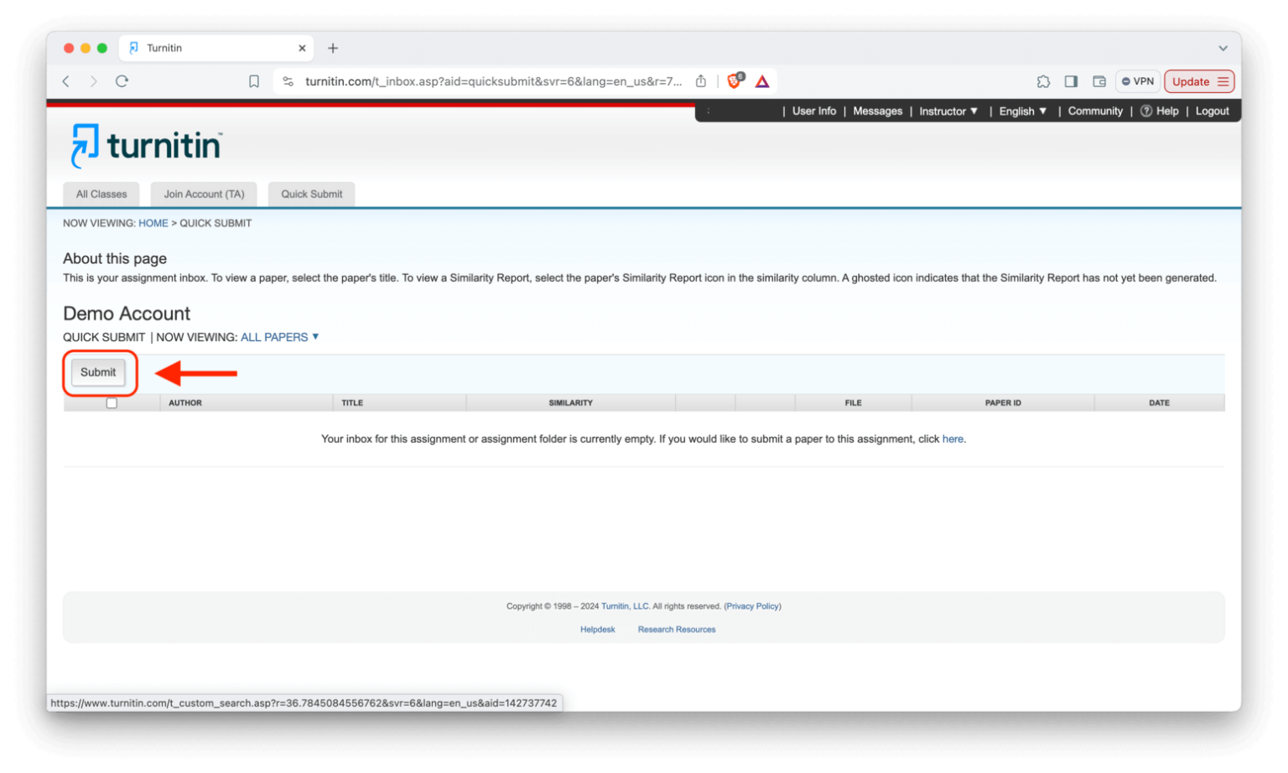The image size is (1288, 773).
Task: Open the English language dropdown
Action: point(1022,111)
